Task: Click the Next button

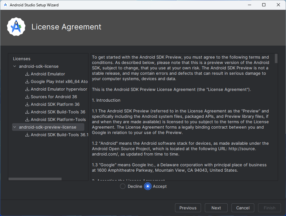Action: (x=216, y=208)
